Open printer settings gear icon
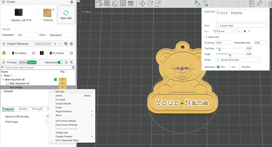This screenshot has width=272, height=147. click(x=72, y=2)
